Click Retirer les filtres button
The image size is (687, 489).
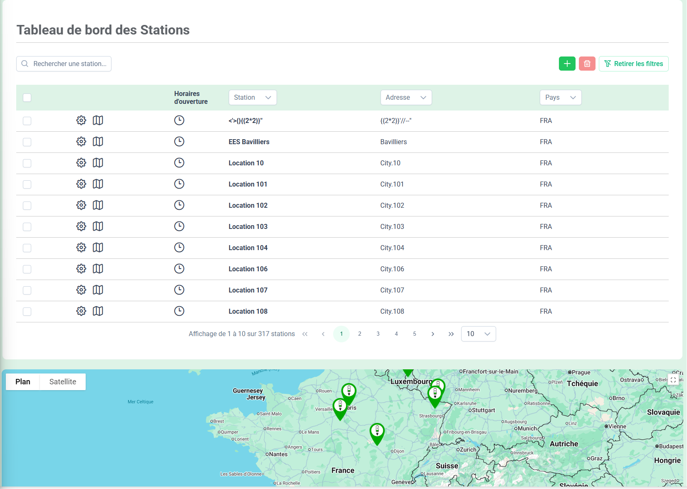633,64
